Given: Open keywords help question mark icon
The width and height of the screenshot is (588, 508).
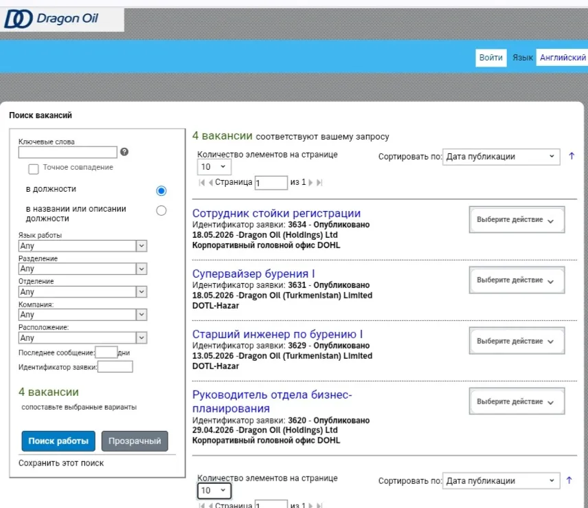Looking at the screenshot, I should [124, 151].
